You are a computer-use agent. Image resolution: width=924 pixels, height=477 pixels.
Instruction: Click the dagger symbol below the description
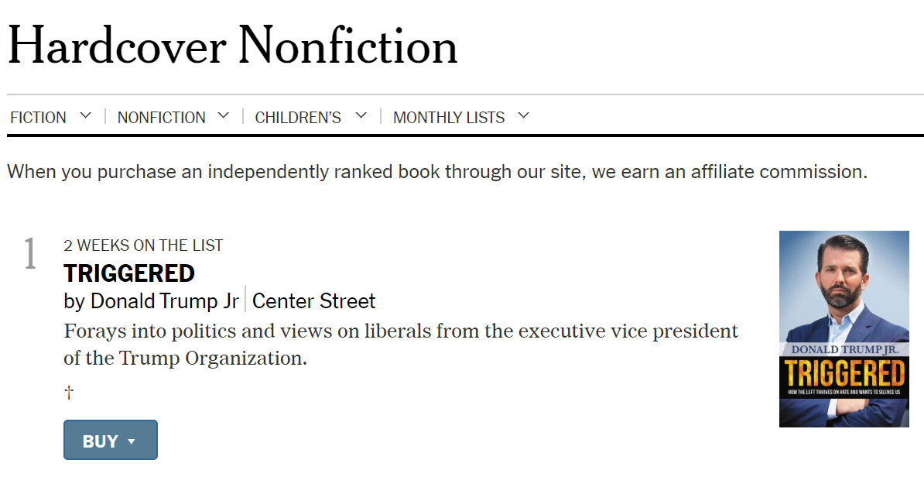point(69,393)
